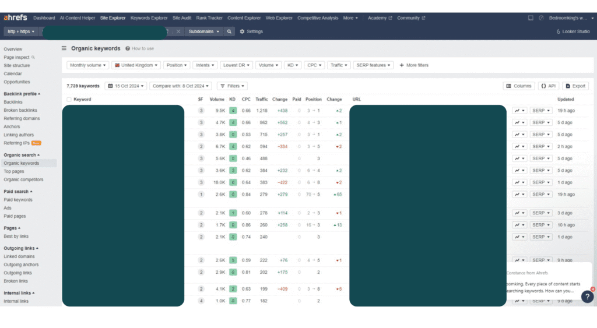Click the Ahrefs logo
The height and width of the screenshot is (328, 597).
(x=16, y=18)
